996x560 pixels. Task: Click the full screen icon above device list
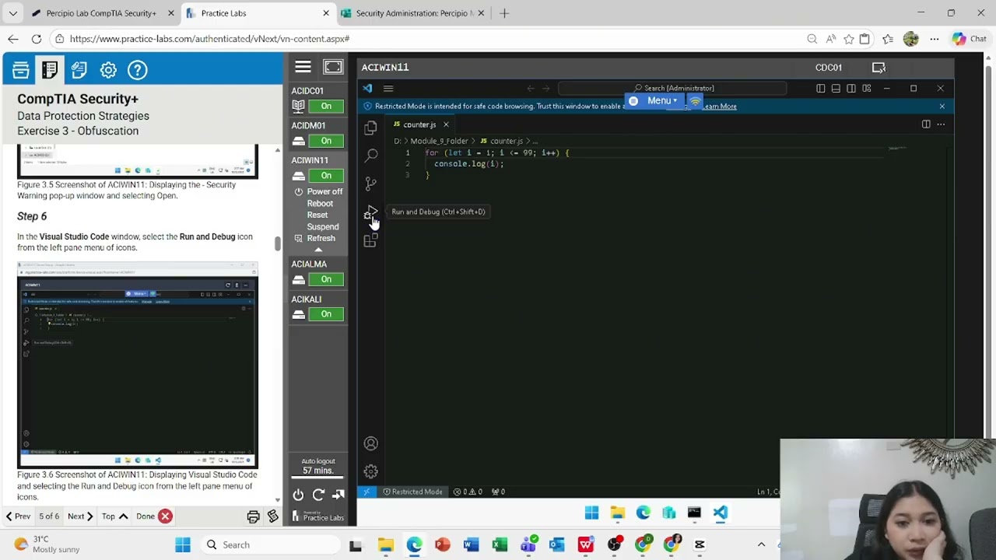(x=333, y=67)
